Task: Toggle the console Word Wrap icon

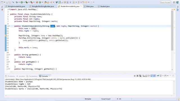Action: (x=149, y=76)
